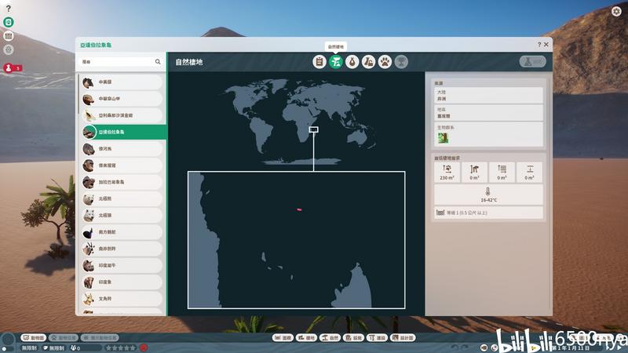Screen dimensions: 628x353
Task: Click the pink range marker on zoomed map
Action: tap(299, 209)
